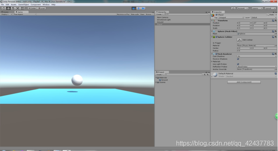This screenshot has width=278, height=151.
Task: Open the Reflection Probes dropdown
Action: tap(257, 67)
